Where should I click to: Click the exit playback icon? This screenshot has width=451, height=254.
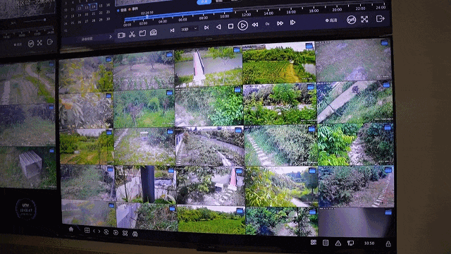(x=380, y=18)
